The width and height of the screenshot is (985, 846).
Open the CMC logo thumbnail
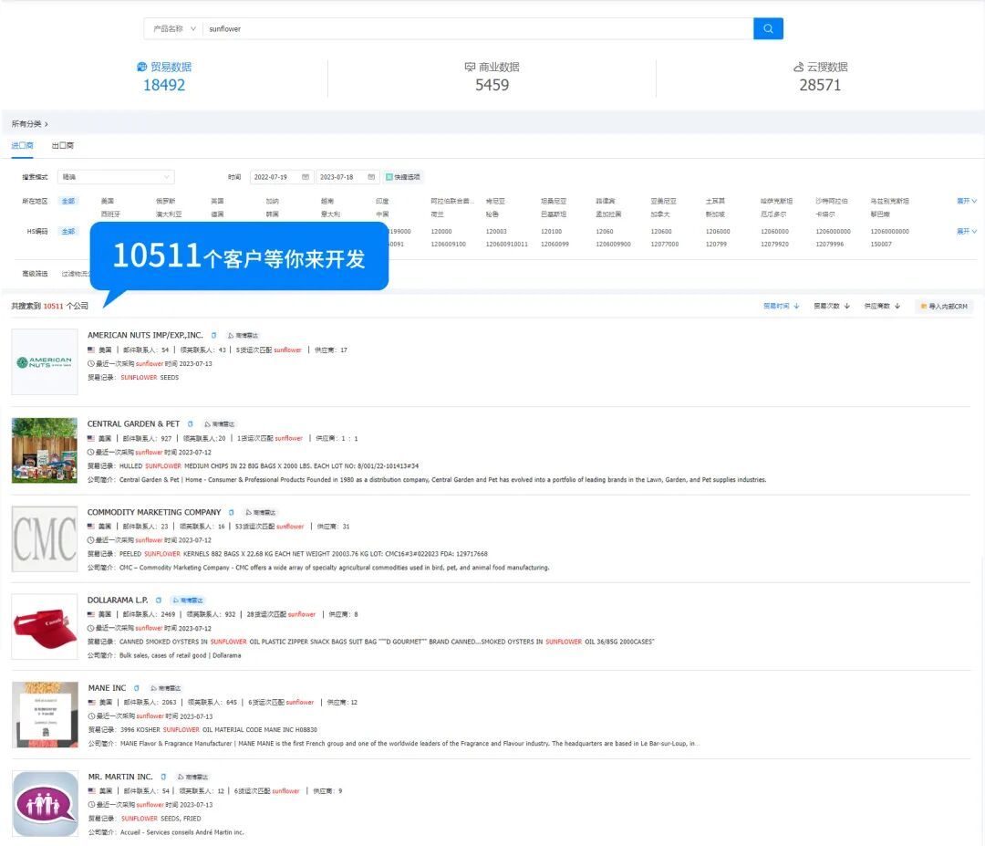[45, 538]
